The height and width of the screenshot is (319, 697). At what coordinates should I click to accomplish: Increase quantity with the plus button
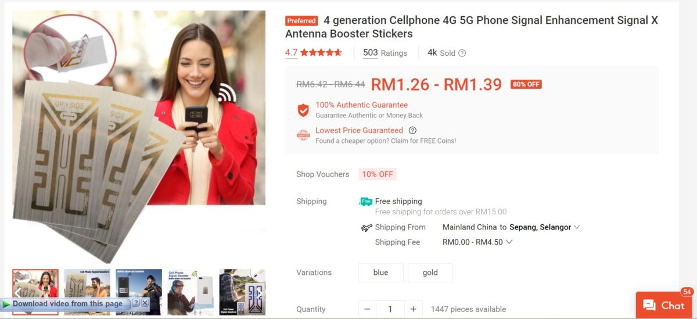click(413, 309)
